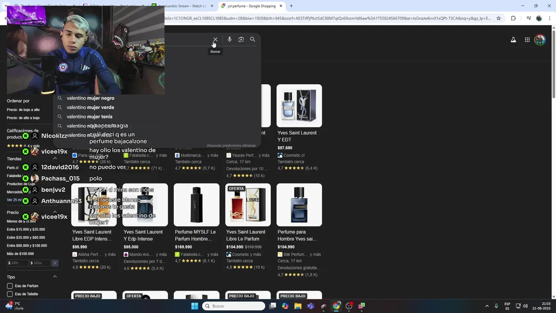Close the ysl perfume Google Shopping tab
Viewport: 556px width, 313px height.
[281, 6]
